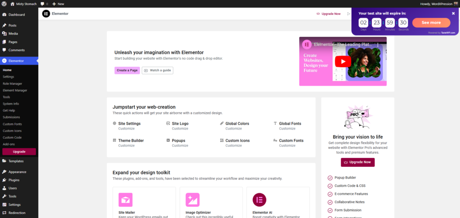Image resolution: width=460 pixels, height=218 pixels.
Task: Select Elementor in the sidebar menu
Action: [x=19, y=61]
